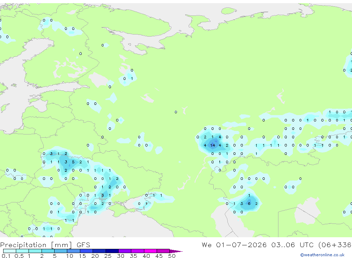This screenshot has height=258, width=352.
Task: Click the '40' legend scale label
Action: click(146, 256)
